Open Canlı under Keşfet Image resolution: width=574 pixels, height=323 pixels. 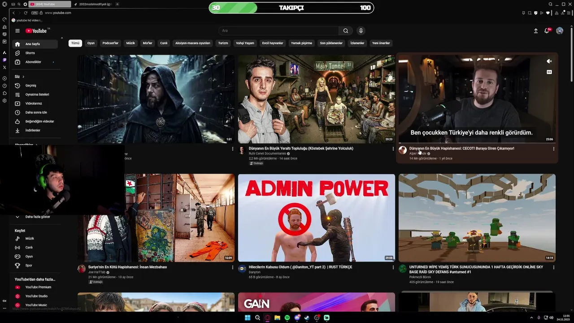[35, 247]
